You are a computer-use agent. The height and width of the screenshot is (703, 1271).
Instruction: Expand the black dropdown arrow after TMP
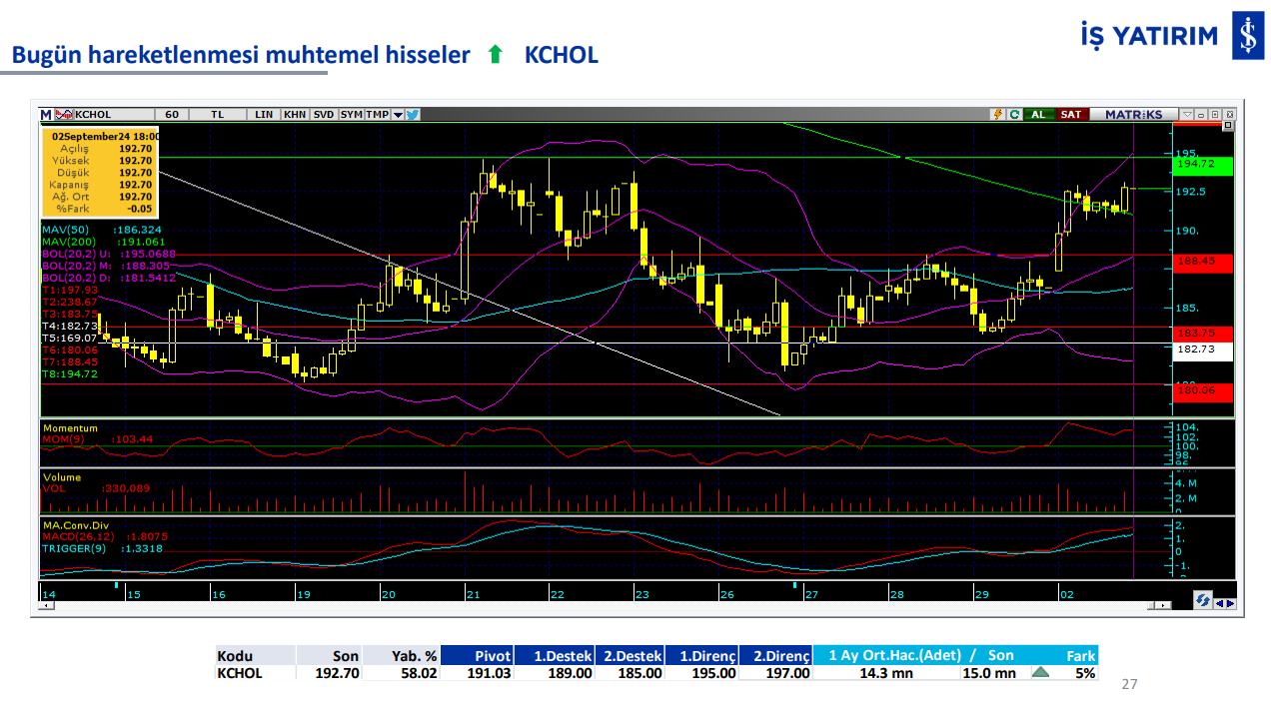point(398,115)
